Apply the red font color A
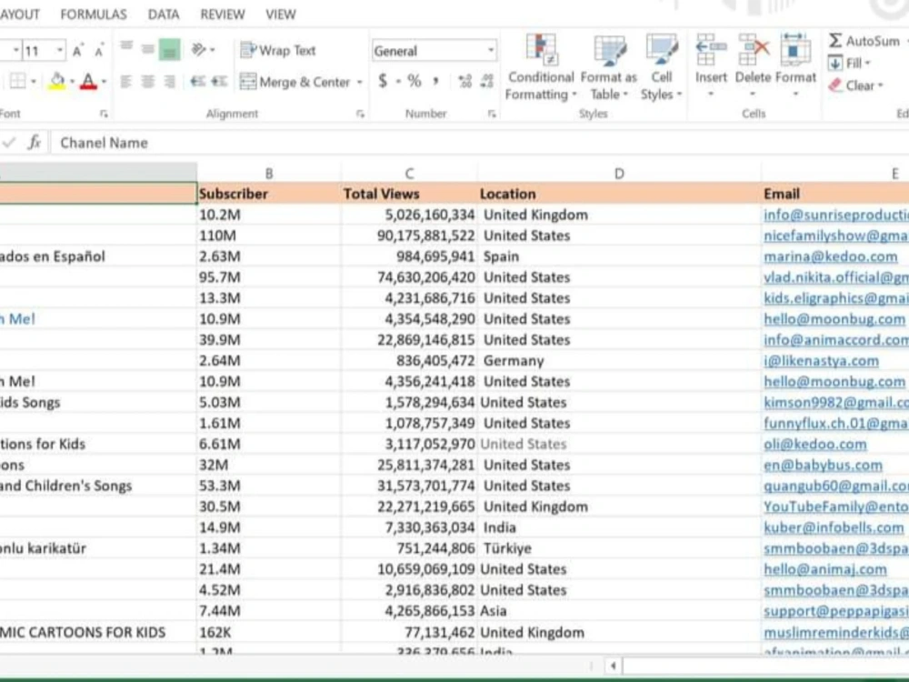The height and width of the screenshot is (682, 909). 88,81
